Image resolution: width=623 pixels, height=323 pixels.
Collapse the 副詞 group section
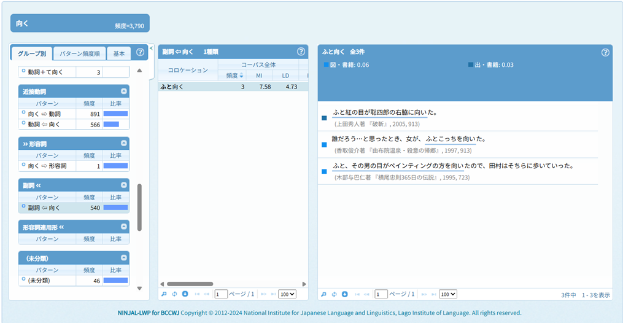[x=124, y=185]
